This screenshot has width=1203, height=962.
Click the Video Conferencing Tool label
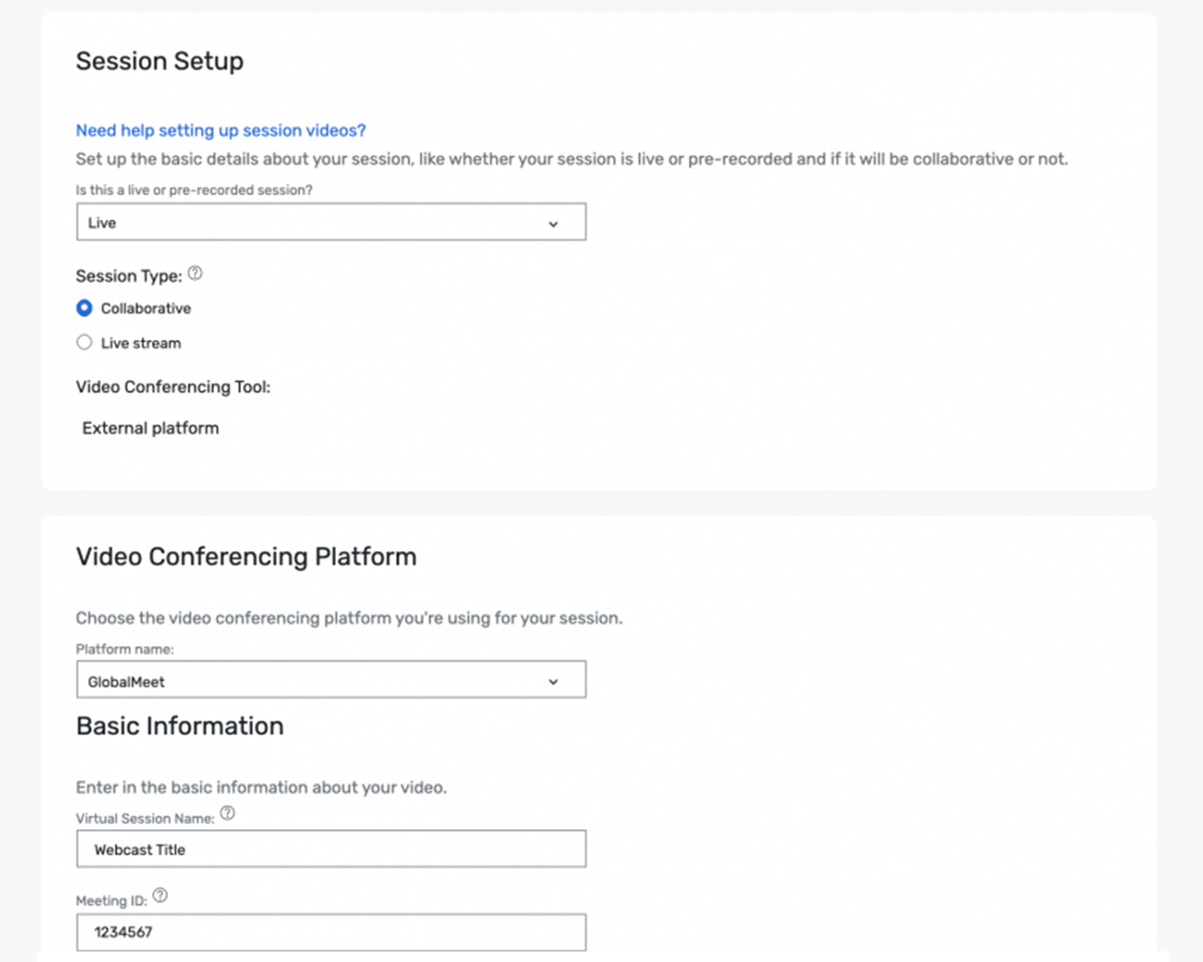pos(172,387)
